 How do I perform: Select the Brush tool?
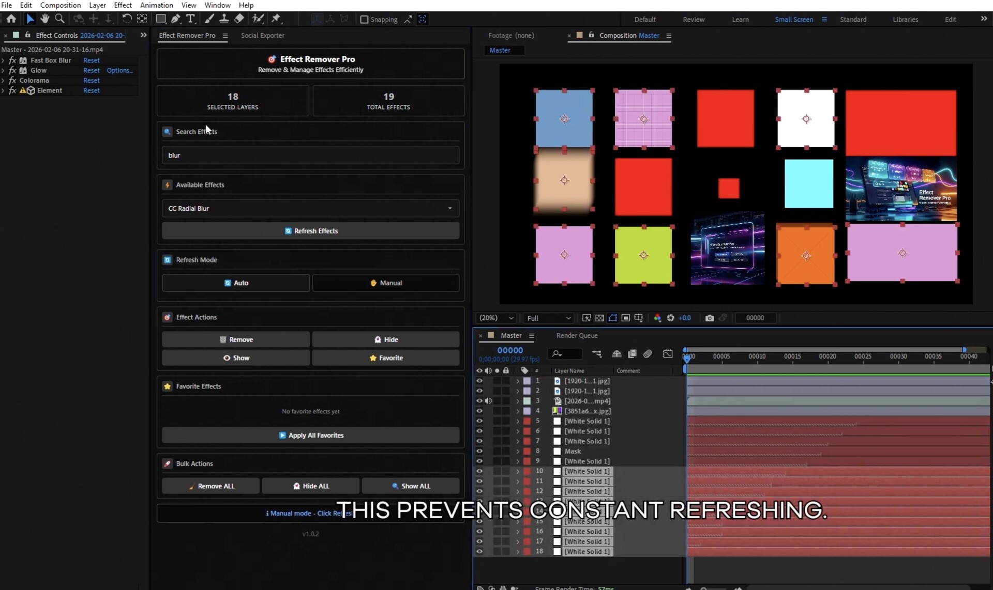tap(209, 19)
